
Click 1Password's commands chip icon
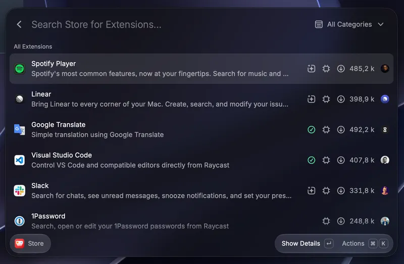click(x=326, y=221)
